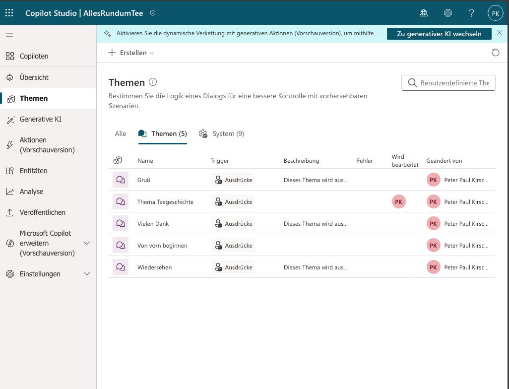The height and width of the screenshot is (389, 509).
Task: Click the topic type column header icon
Action: 118,160
